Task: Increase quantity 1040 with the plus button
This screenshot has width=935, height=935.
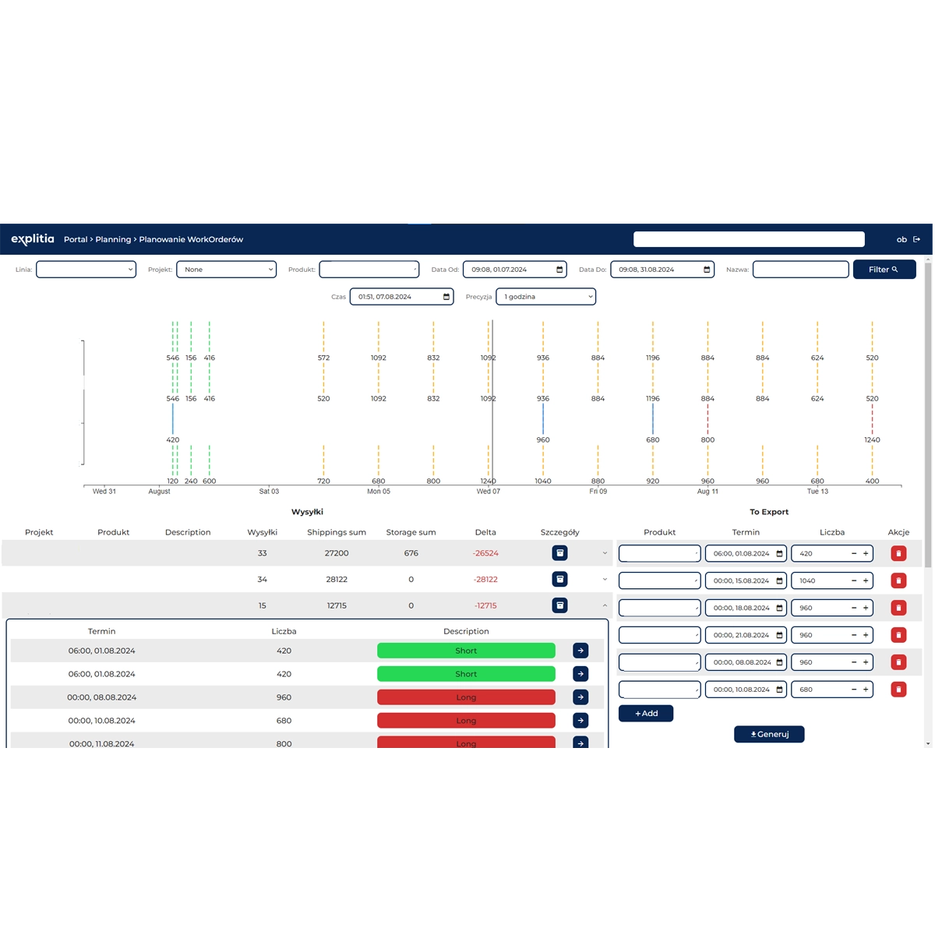Action: coord(866,580)
